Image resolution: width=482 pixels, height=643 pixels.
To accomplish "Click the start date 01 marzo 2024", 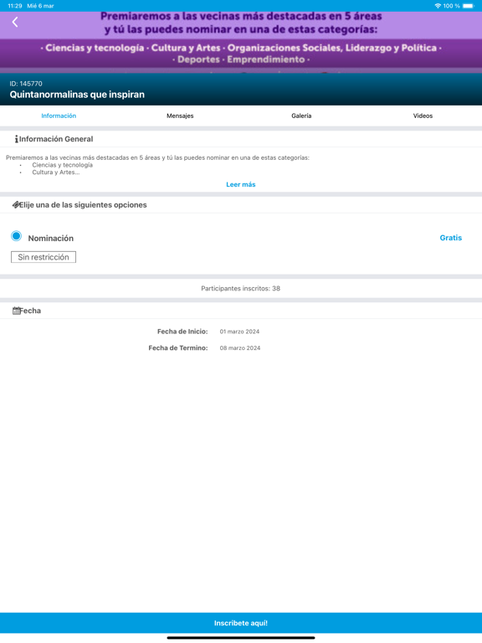I will coord(239,332).
